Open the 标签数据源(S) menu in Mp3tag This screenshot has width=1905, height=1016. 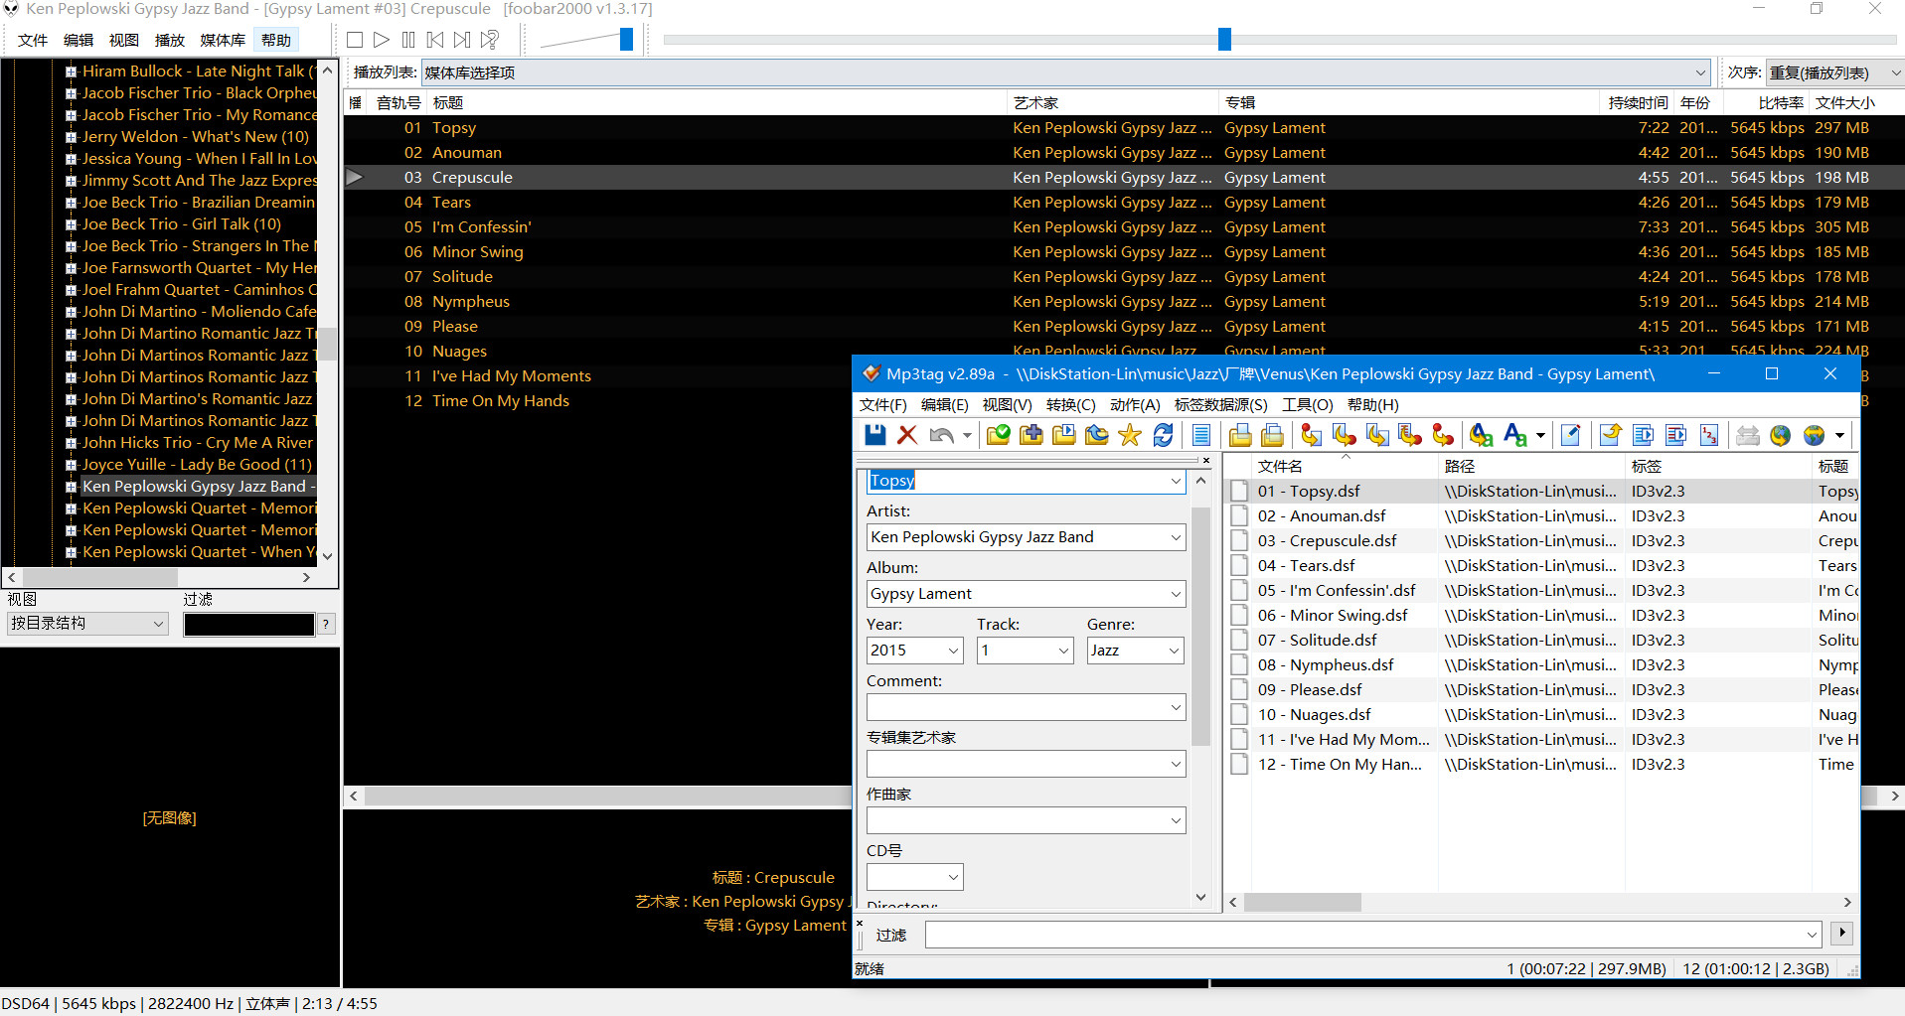point(1220,404)
